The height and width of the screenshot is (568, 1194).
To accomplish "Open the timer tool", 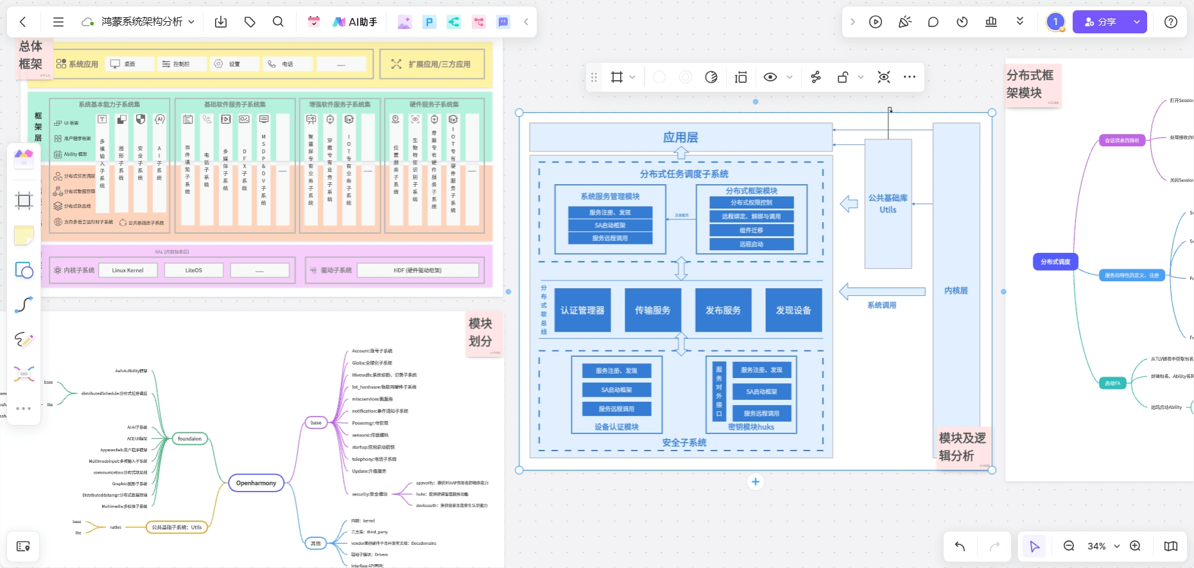I will click(x=962, y=22).
